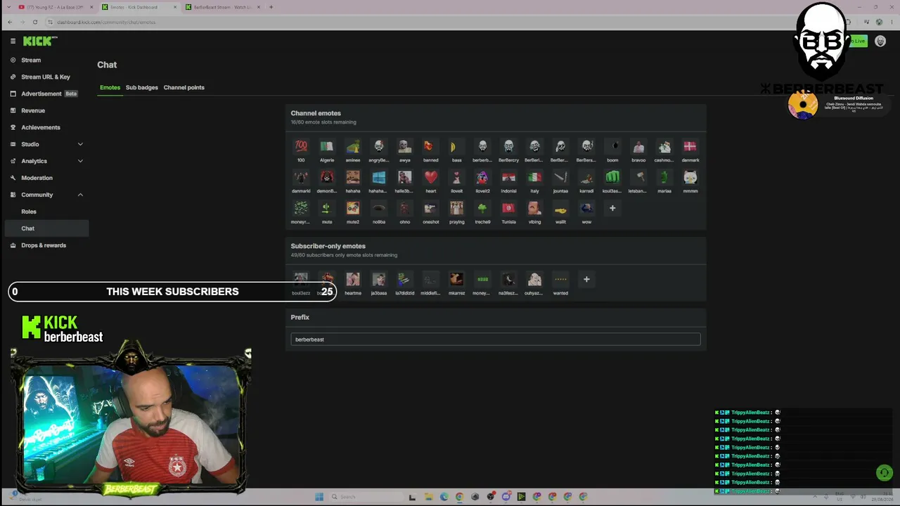Image resolution: width=900 pixels, height=506 pixels.
Task: Pick the mute channel emote
Action: point(327,208)
